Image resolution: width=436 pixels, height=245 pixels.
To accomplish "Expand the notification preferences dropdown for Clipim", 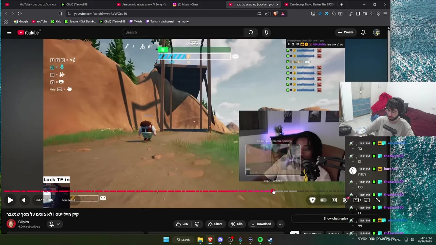I will click(x=58, y=224).
